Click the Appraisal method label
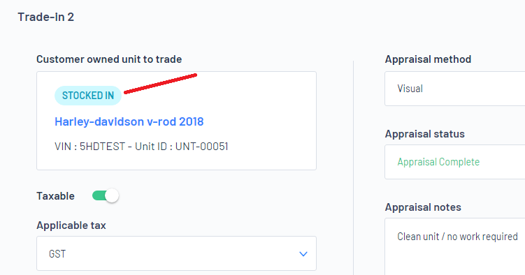This screenshot has width=525, height=275. 428,59
